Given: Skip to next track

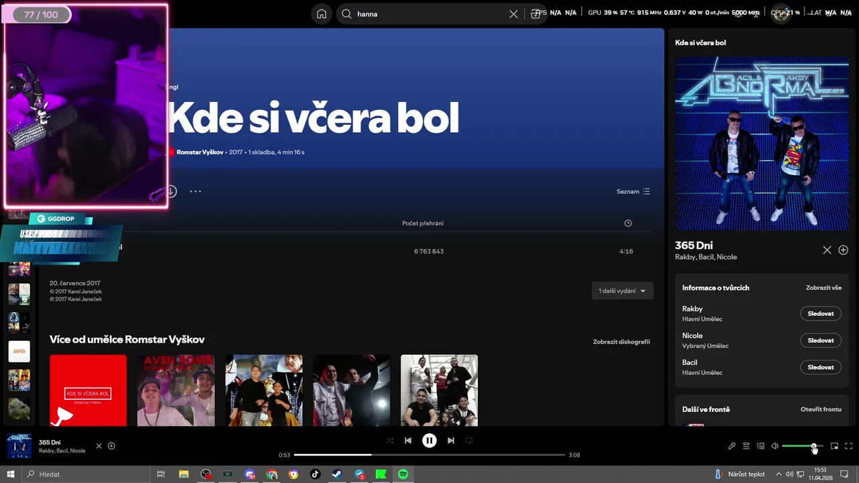Looking at the screenshot, I should click(451, 441).
